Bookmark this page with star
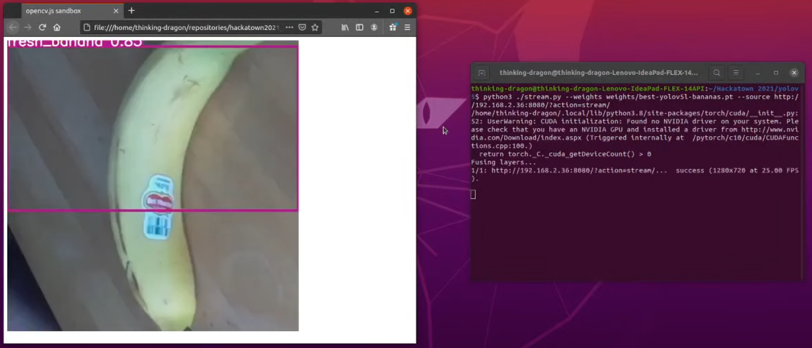This screenshot has height=348, width=812. pyautogui.click(x=315, y=27)
